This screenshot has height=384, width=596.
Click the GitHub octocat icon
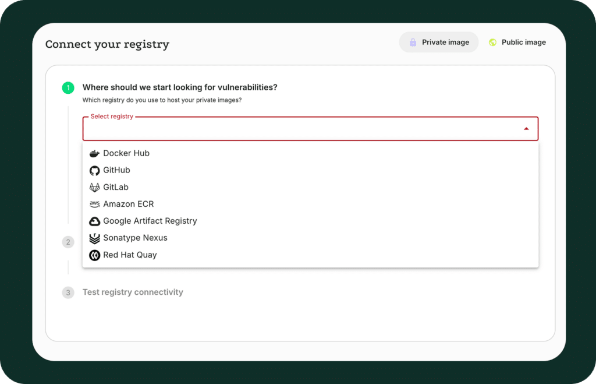tap(94, 171)
